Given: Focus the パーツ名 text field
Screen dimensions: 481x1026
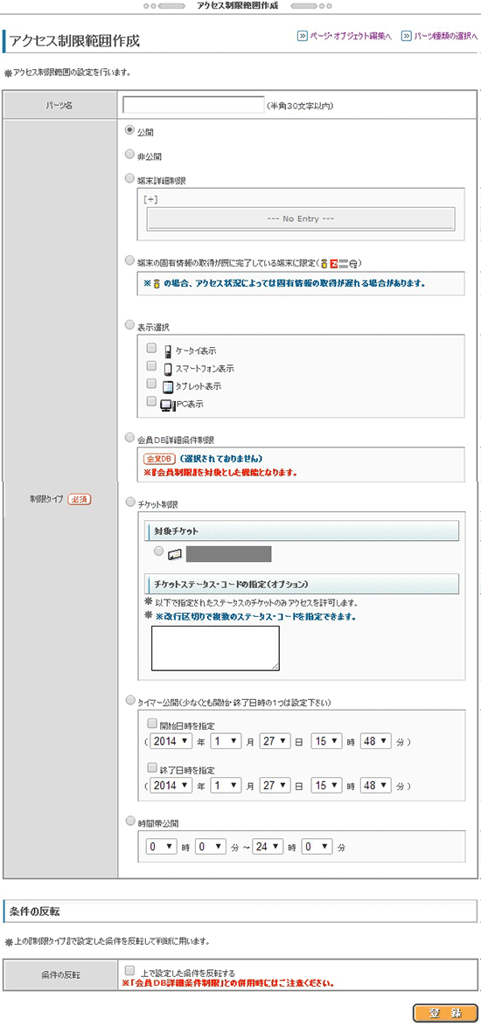Looking at the screenshot, I should [x=193, y=105].
